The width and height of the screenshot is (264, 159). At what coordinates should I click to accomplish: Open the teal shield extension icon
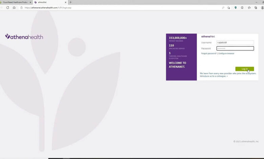point(236,7)
